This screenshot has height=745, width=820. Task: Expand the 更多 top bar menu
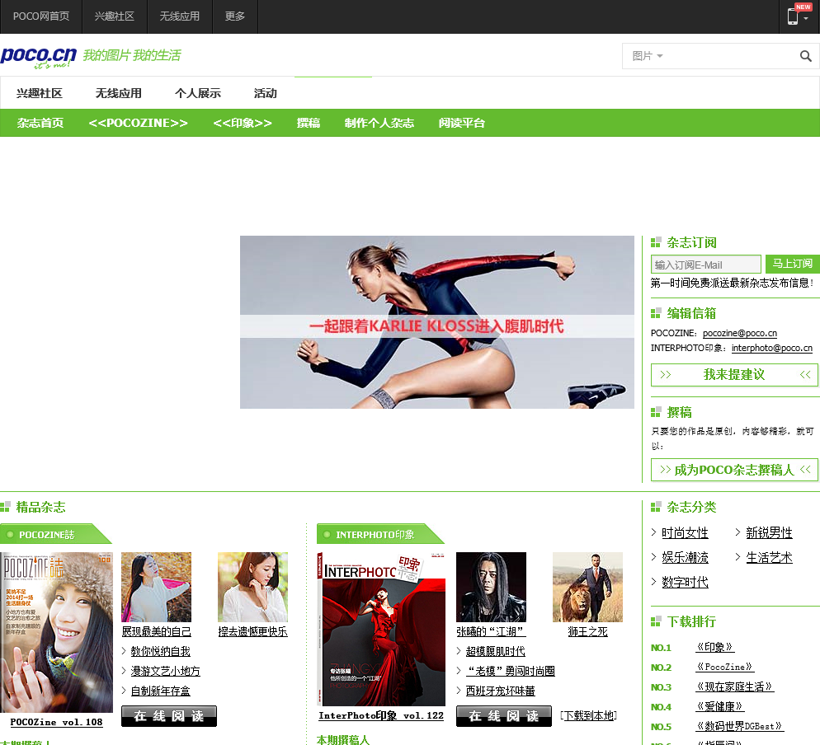click(235, 16)
